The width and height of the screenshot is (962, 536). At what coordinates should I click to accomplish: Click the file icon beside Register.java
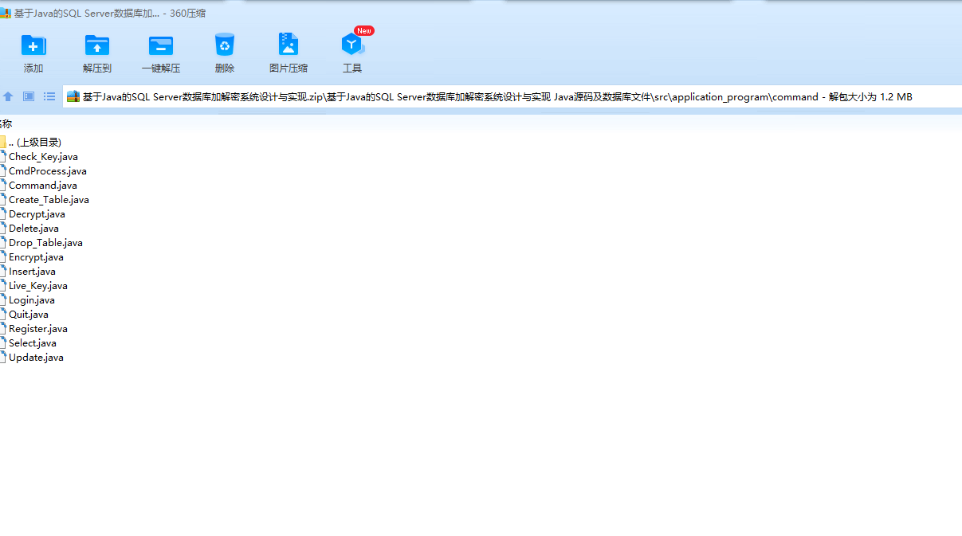pyautogui.click(x=2, y=329)
